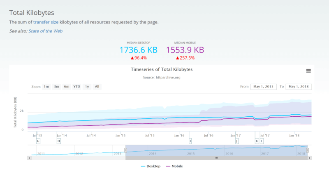Click the navigator scrollbar thumb
329x173 pixels.
click(217, 158)
